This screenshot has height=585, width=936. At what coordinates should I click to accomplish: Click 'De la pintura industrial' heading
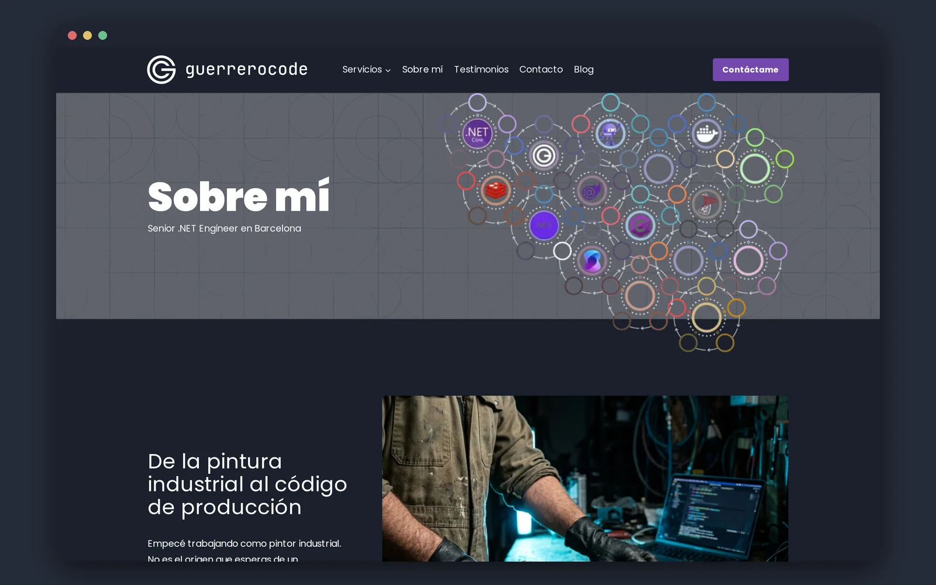point(247,484)
